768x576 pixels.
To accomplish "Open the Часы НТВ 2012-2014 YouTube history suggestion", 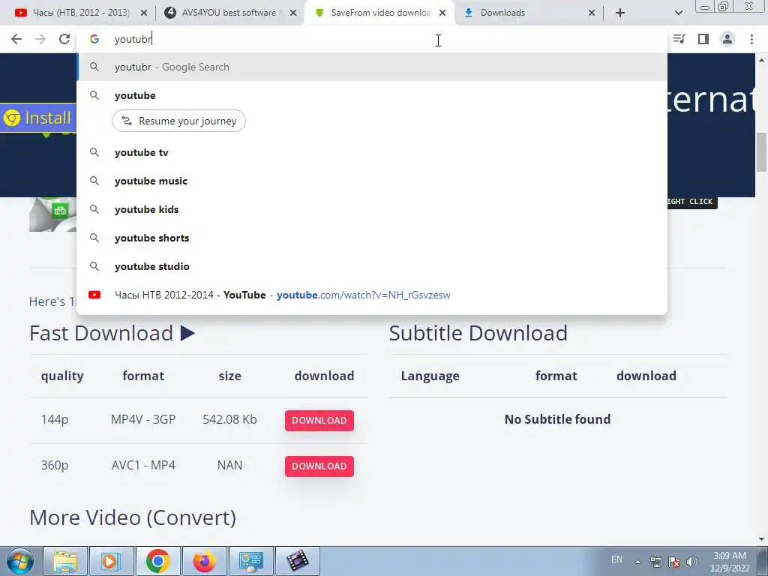I will 372,295.
